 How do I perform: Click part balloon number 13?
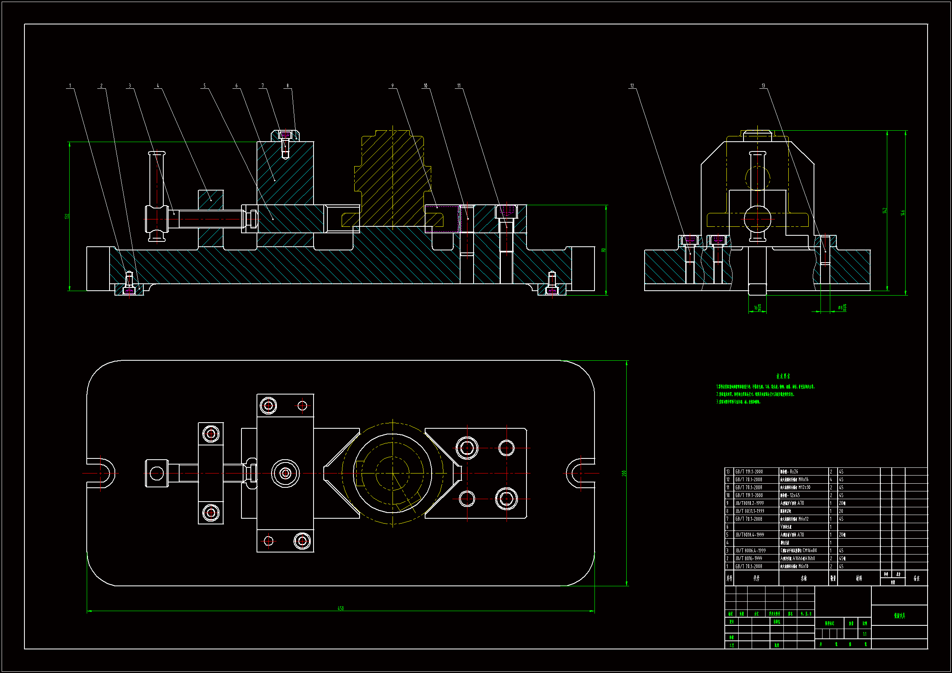click(763, 86)
